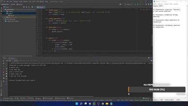This screenshot has width=188, height=106.
Task: Click the wrench icon in the Debug sidebar
Action: point(4,63)
